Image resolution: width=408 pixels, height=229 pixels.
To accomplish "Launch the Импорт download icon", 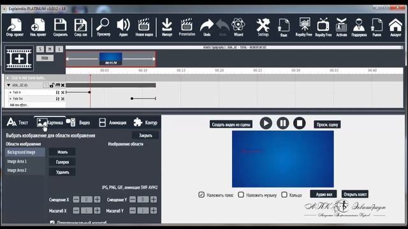I will point(167,27).
